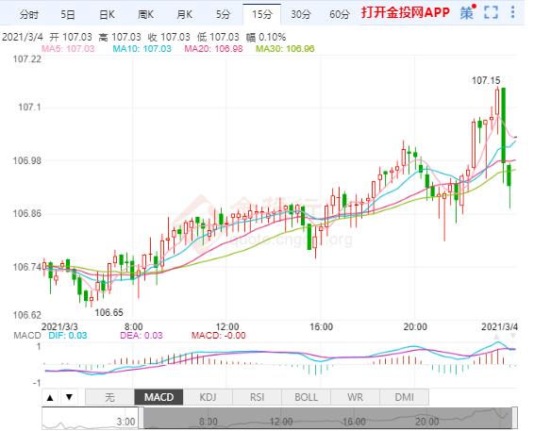
Task: Click the up arrow indicator button
Action: click(x=50, y=397)
